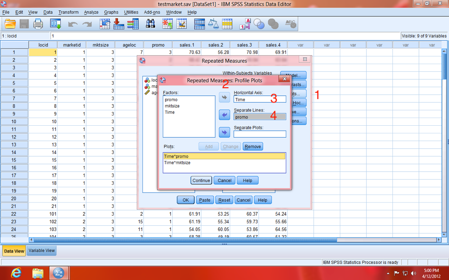This screenshot has height=280, width=449.
Task: Click the Open data document folder icon
Action: (x=10, y=24)
